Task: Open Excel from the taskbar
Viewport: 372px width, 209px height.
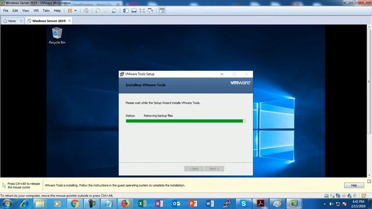Action: coord(142,204)
